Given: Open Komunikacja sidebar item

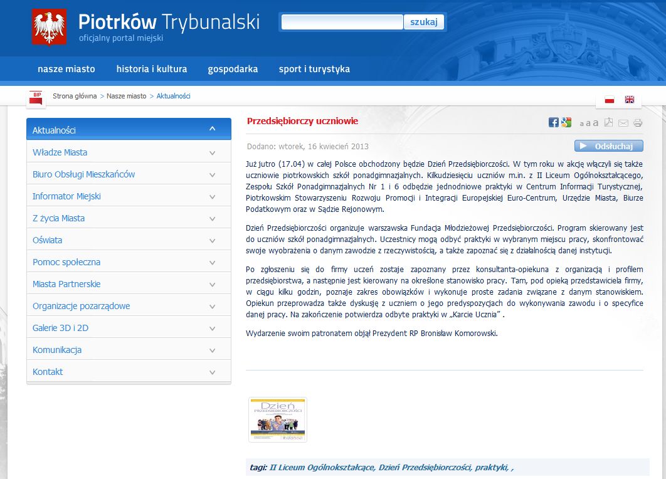Looking at the screenshot, I should coord(57,350).
